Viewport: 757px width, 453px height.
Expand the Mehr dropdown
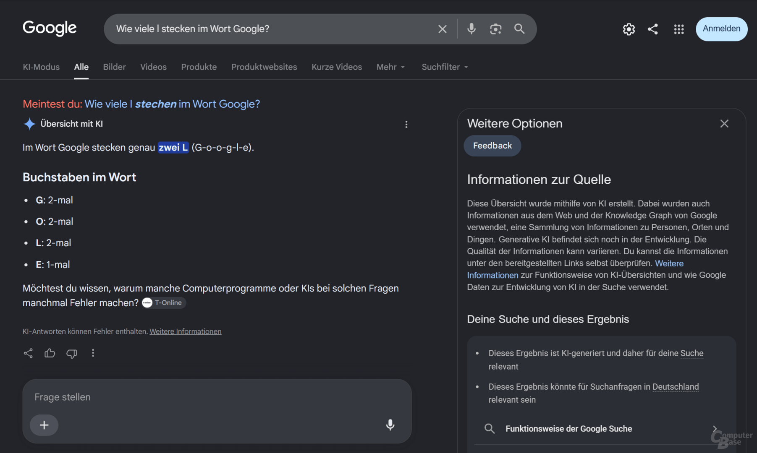point(391,67)
